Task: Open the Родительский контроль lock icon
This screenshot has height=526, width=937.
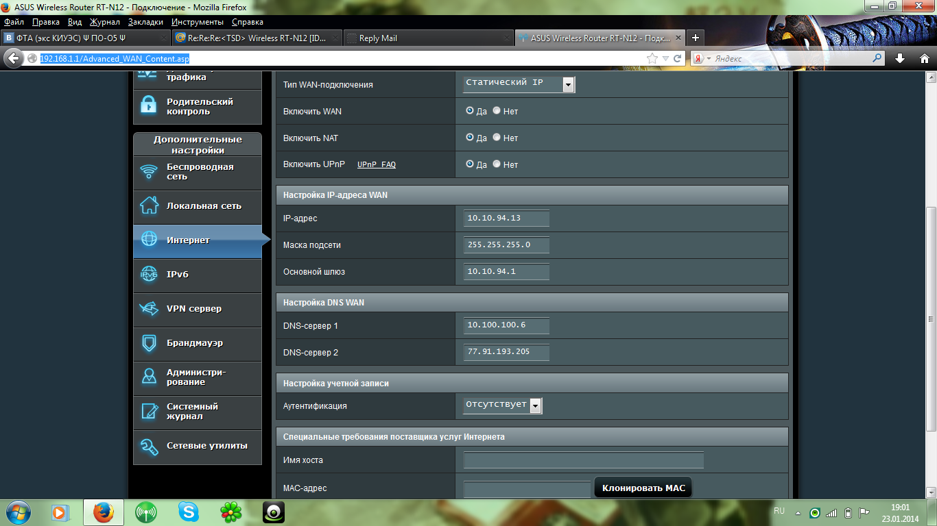Action: pos(149,105)
